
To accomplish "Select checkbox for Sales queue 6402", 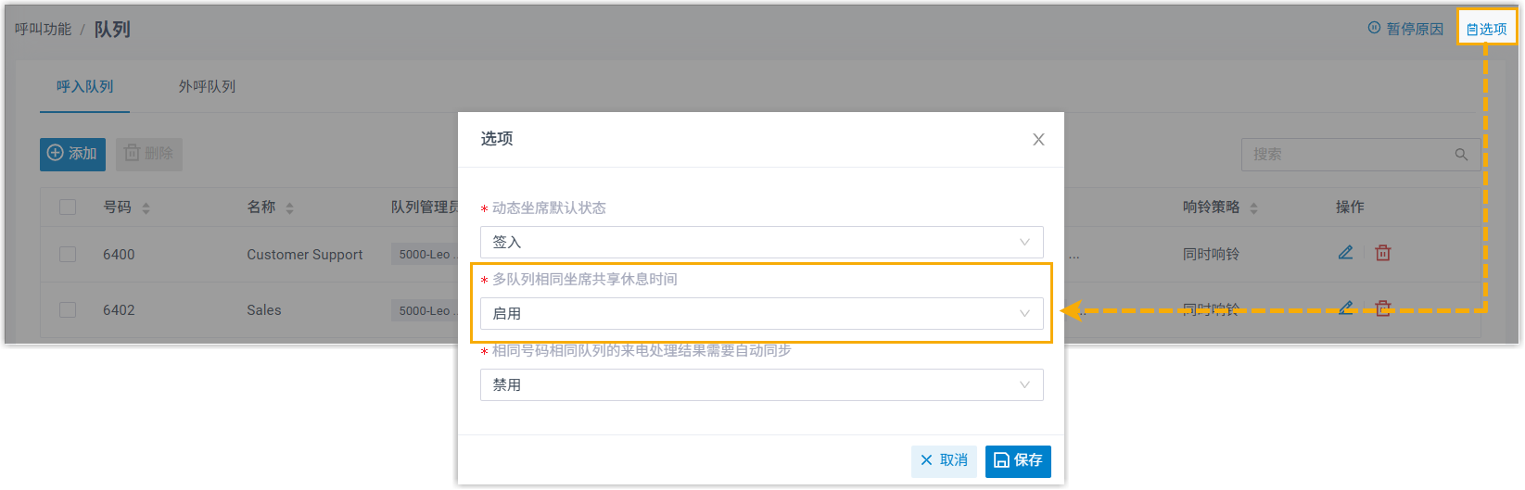I will click(x=68, y=309).
